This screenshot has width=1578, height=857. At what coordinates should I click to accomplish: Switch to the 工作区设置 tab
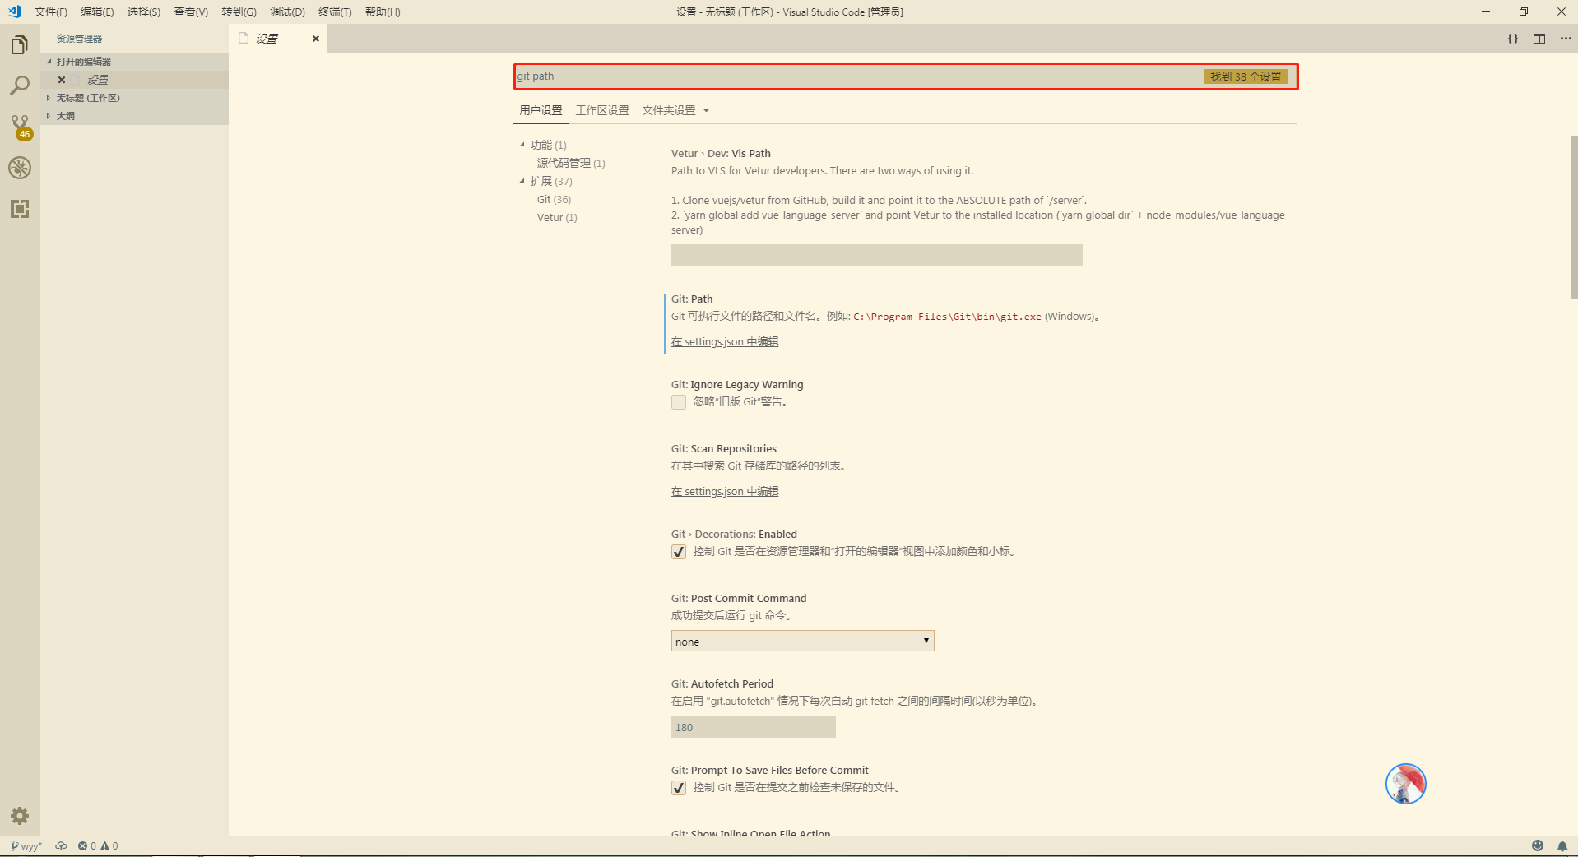602,110
